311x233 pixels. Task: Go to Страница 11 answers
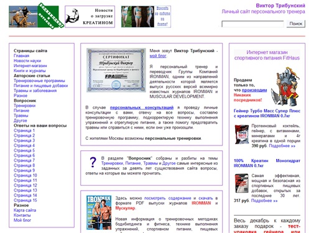pos(26,180)
